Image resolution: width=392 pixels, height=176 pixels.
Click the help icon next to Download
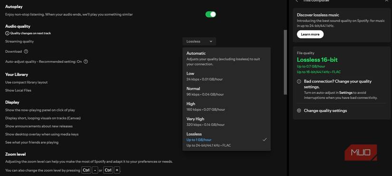pos(26,51)
